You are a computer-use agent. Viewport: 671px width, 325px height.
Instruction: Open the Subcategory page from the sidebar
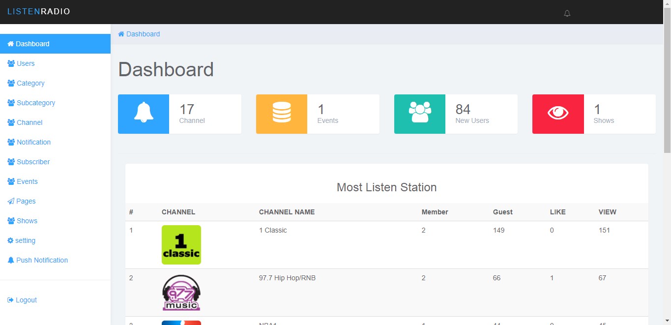point(36,103)
